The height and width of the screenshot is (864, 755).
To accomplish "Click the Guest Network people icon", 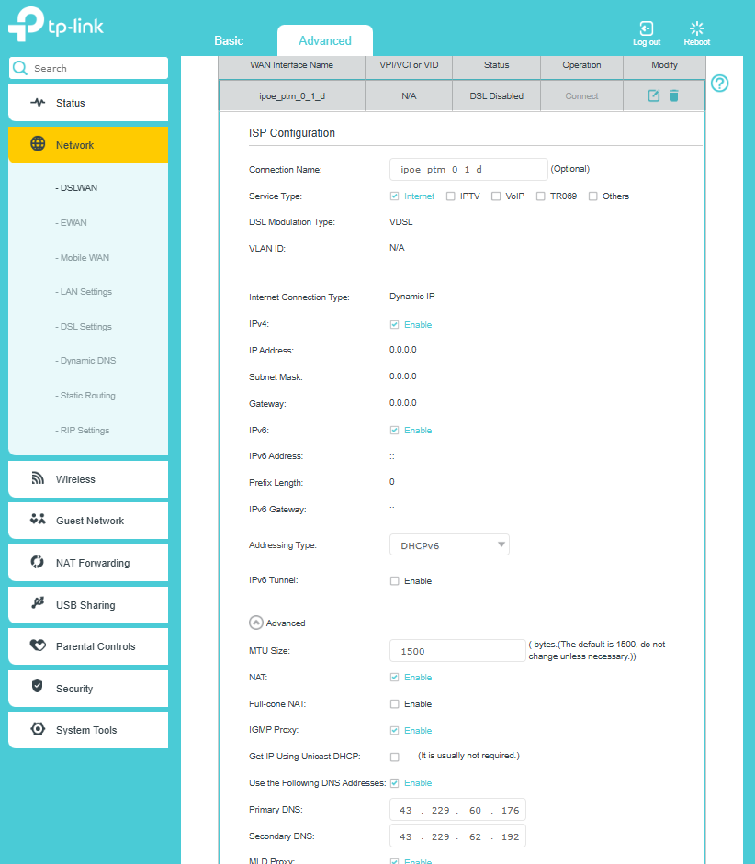I will (x=38, y=519).
